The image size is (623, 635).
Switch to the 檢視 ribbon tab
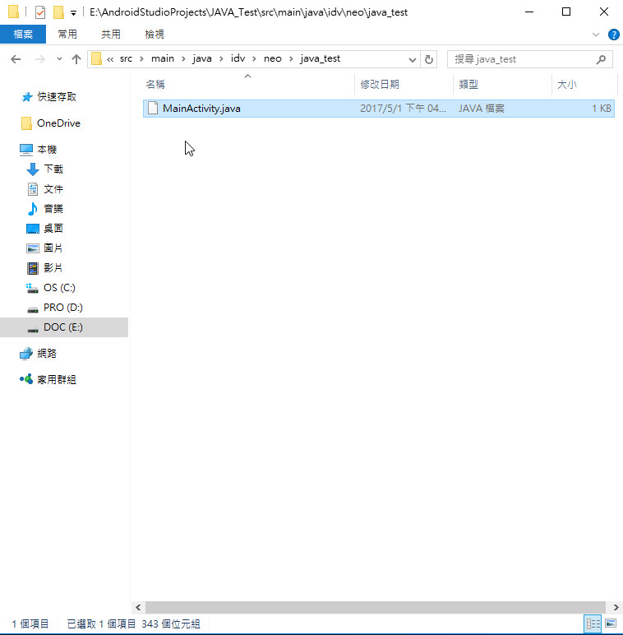pos(155,34)
